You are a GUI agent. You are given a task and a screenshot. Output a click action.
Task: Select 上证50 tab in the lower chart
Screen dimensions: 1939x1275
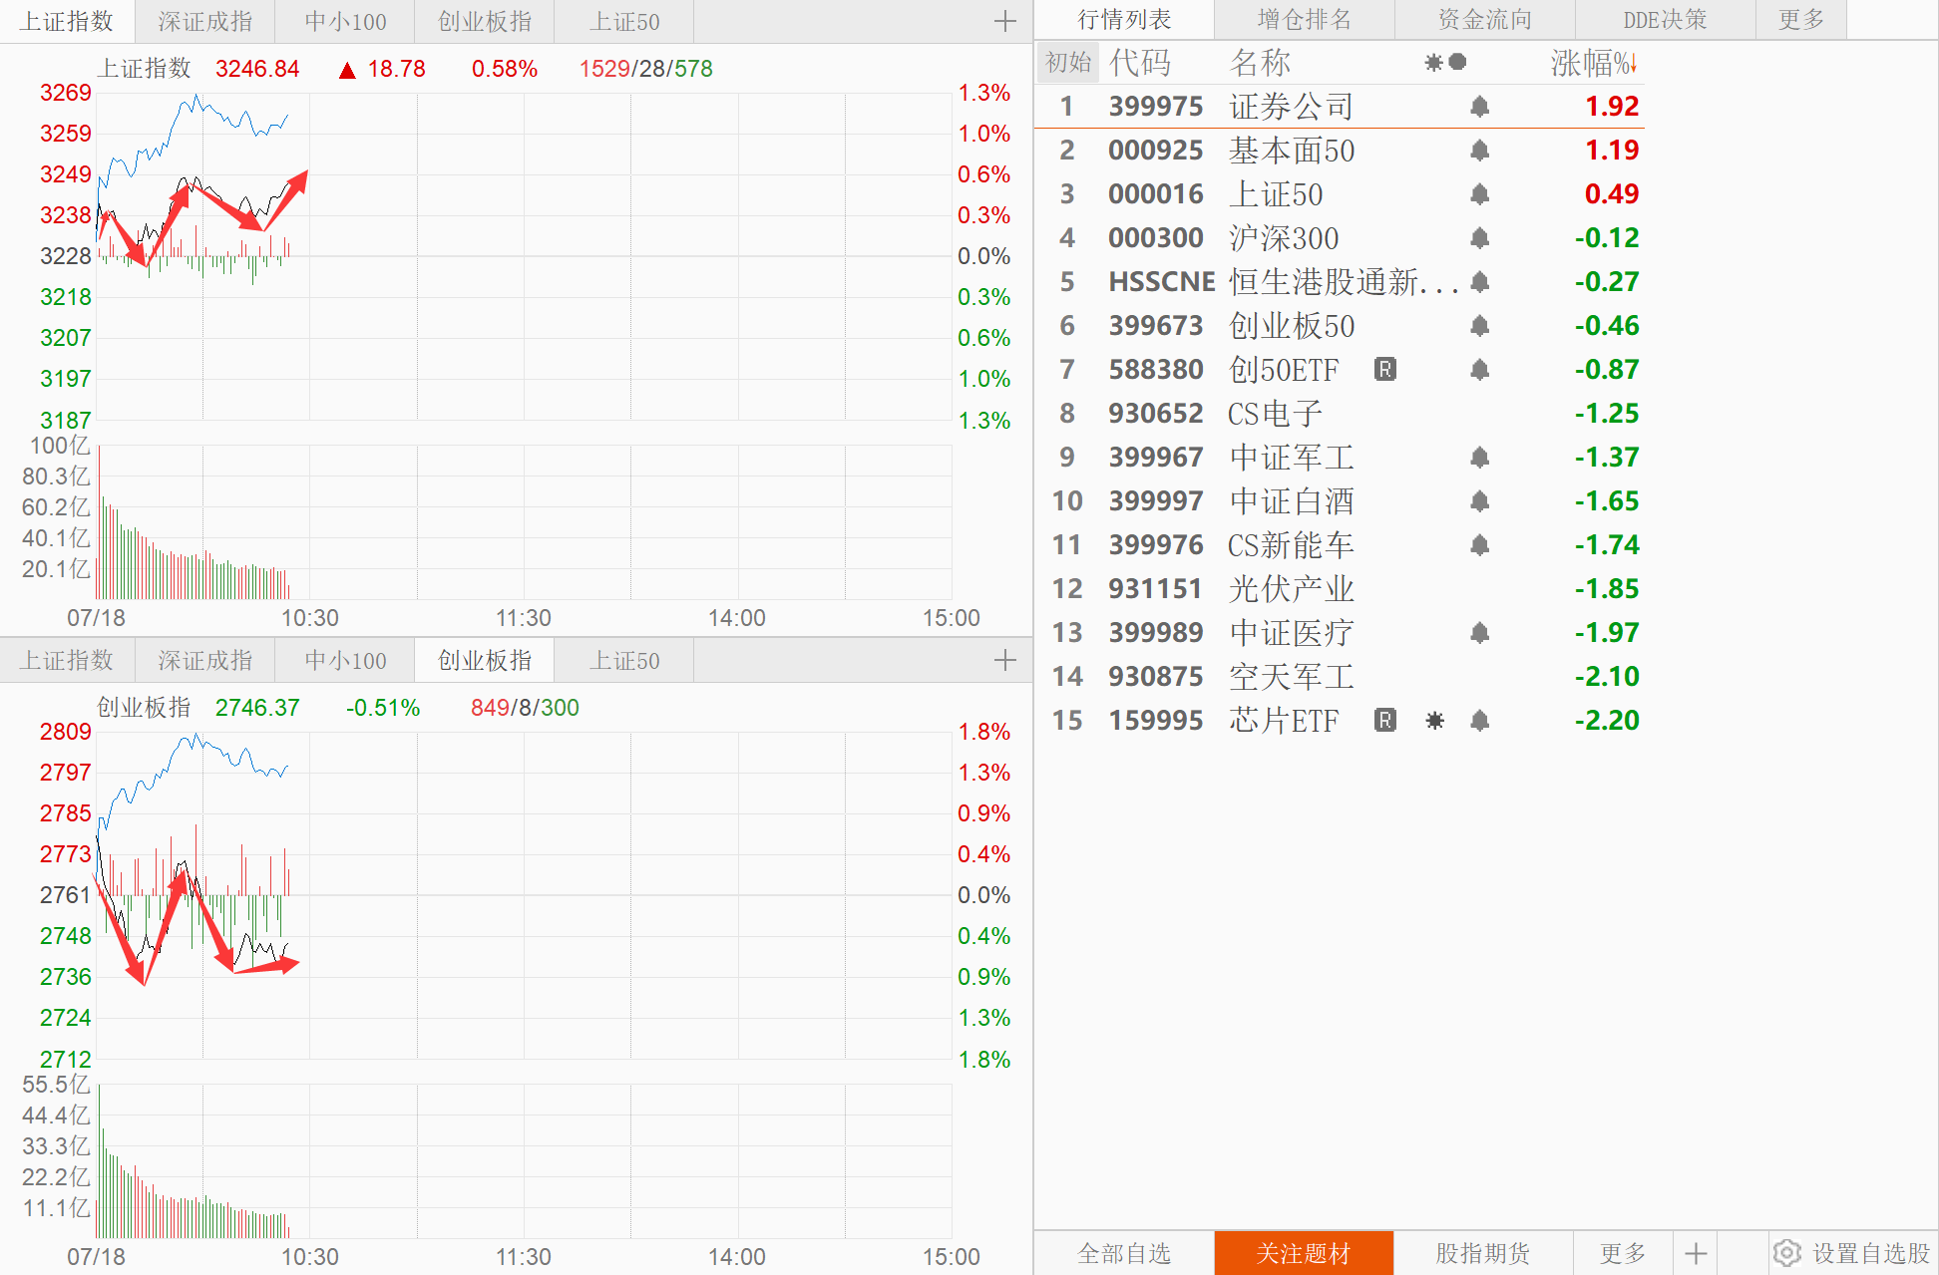tap(624, 660)
